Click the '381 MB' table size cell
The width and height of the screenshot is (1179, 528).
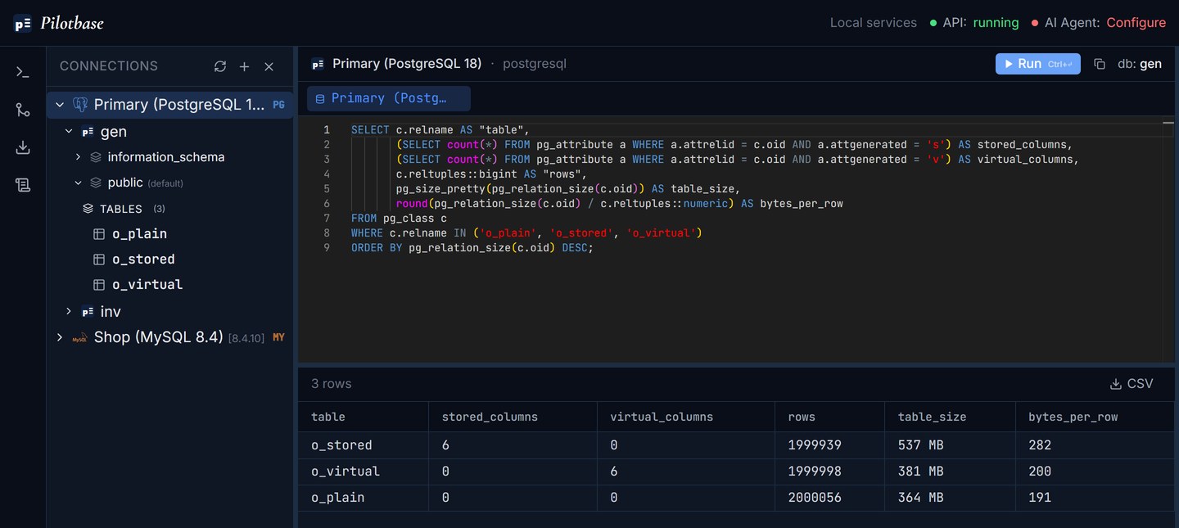point(950,472)
